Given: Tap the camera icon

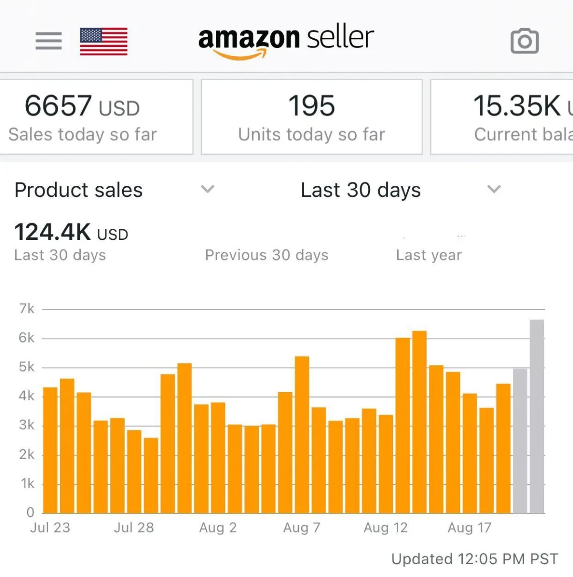Looking at the screenshot, I should pyautogui.click(x=525, y=41).
